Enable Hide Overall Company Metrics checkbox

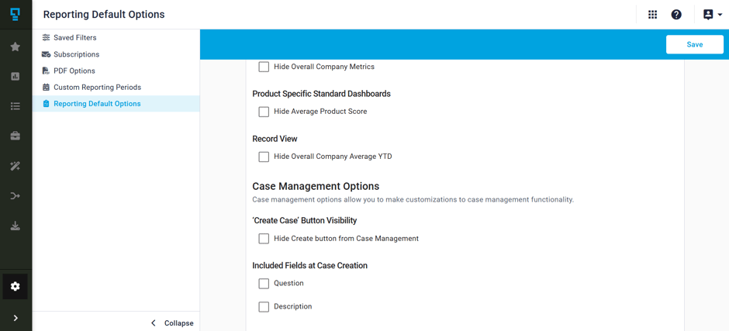(x=264, y=67)
